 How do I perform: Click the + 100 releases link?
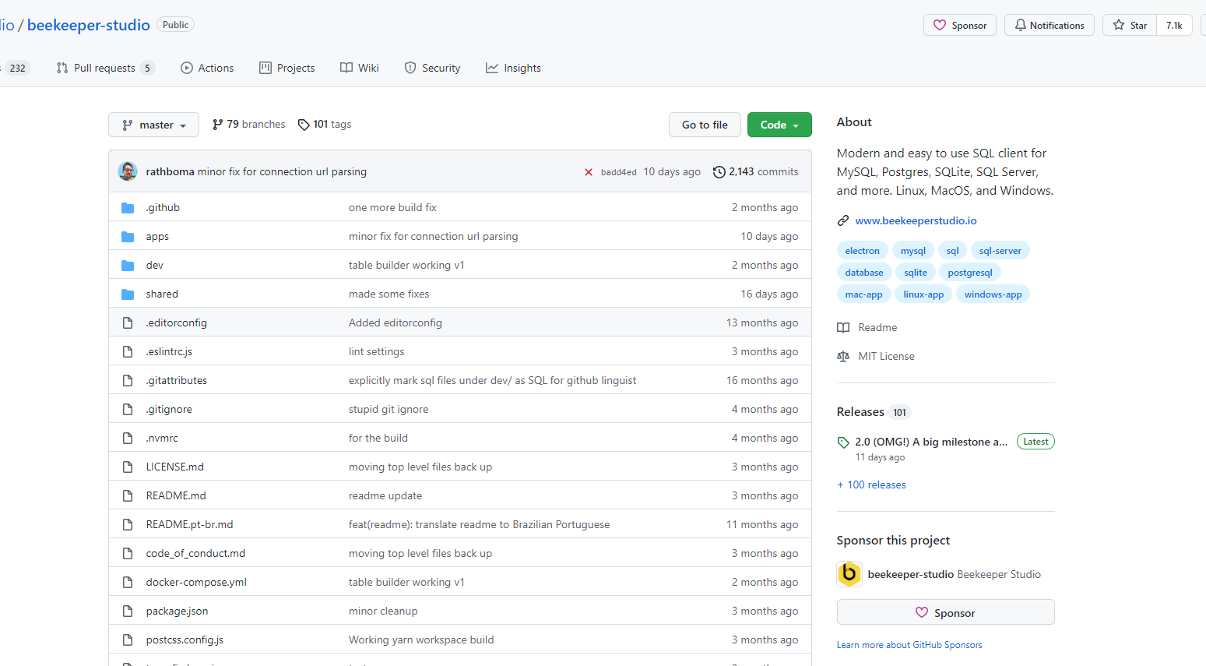point(871,485)
